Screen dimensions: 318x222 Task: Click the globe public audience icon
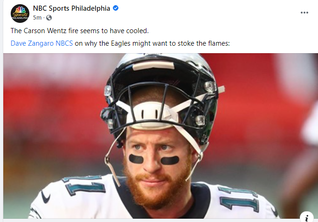click(49, 18)
